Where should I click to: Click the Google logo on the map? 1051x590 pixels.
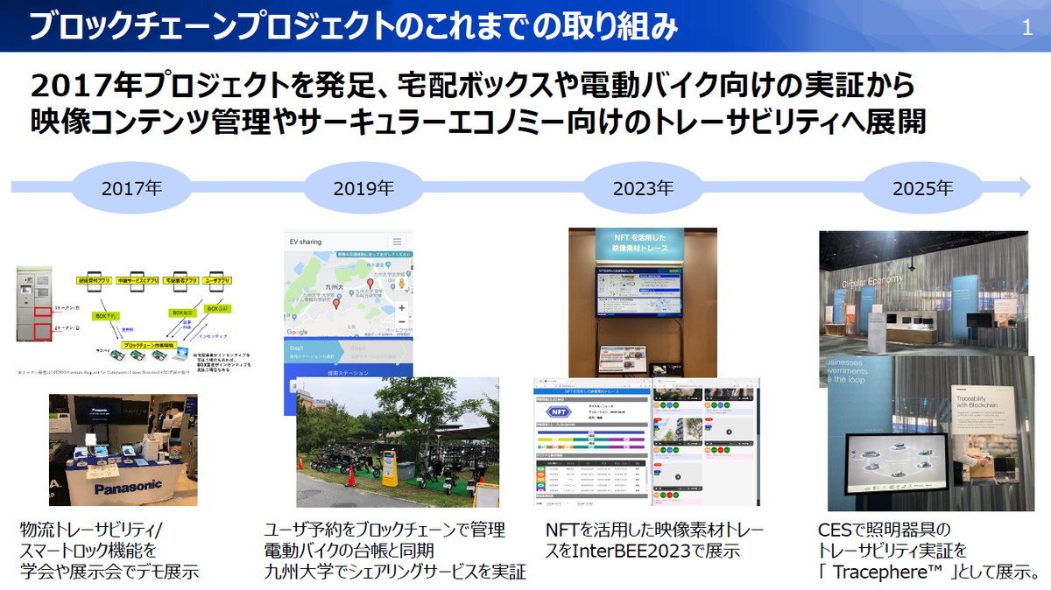[x=298, y=333]
